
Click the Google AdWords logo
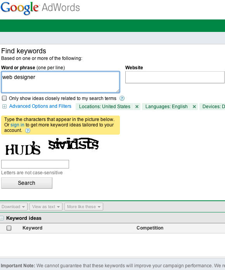40,8
